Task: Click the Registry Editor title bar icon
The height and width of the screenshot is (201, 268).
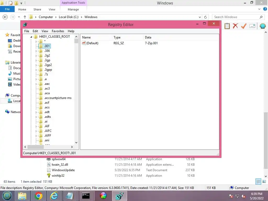Action: (x=25, y=24)
